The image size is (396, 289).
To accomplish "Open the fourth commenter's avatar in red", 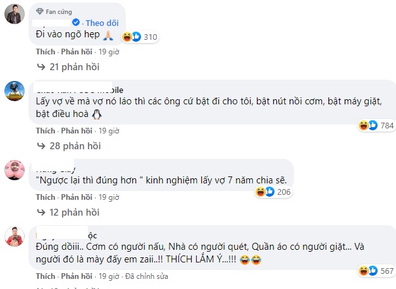I will 15,237.
